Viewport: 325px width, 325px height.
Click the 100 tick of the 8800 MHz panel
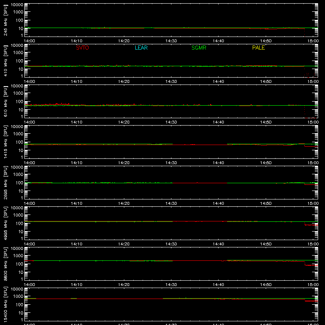(x=19, y=264)
